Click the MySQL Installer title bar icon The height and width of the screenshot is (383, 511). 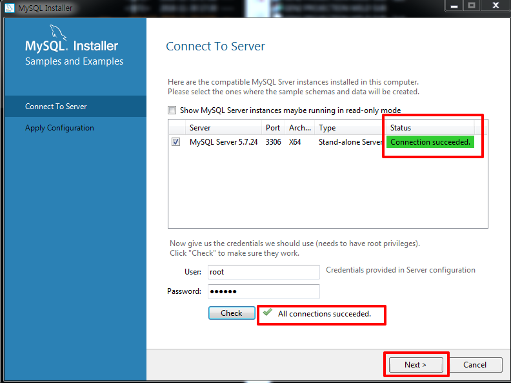[x=9, y=8]
